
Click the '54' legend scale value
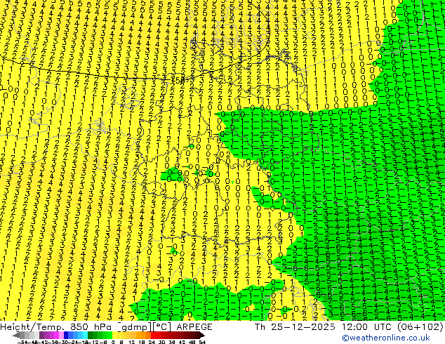click(202, 342)
